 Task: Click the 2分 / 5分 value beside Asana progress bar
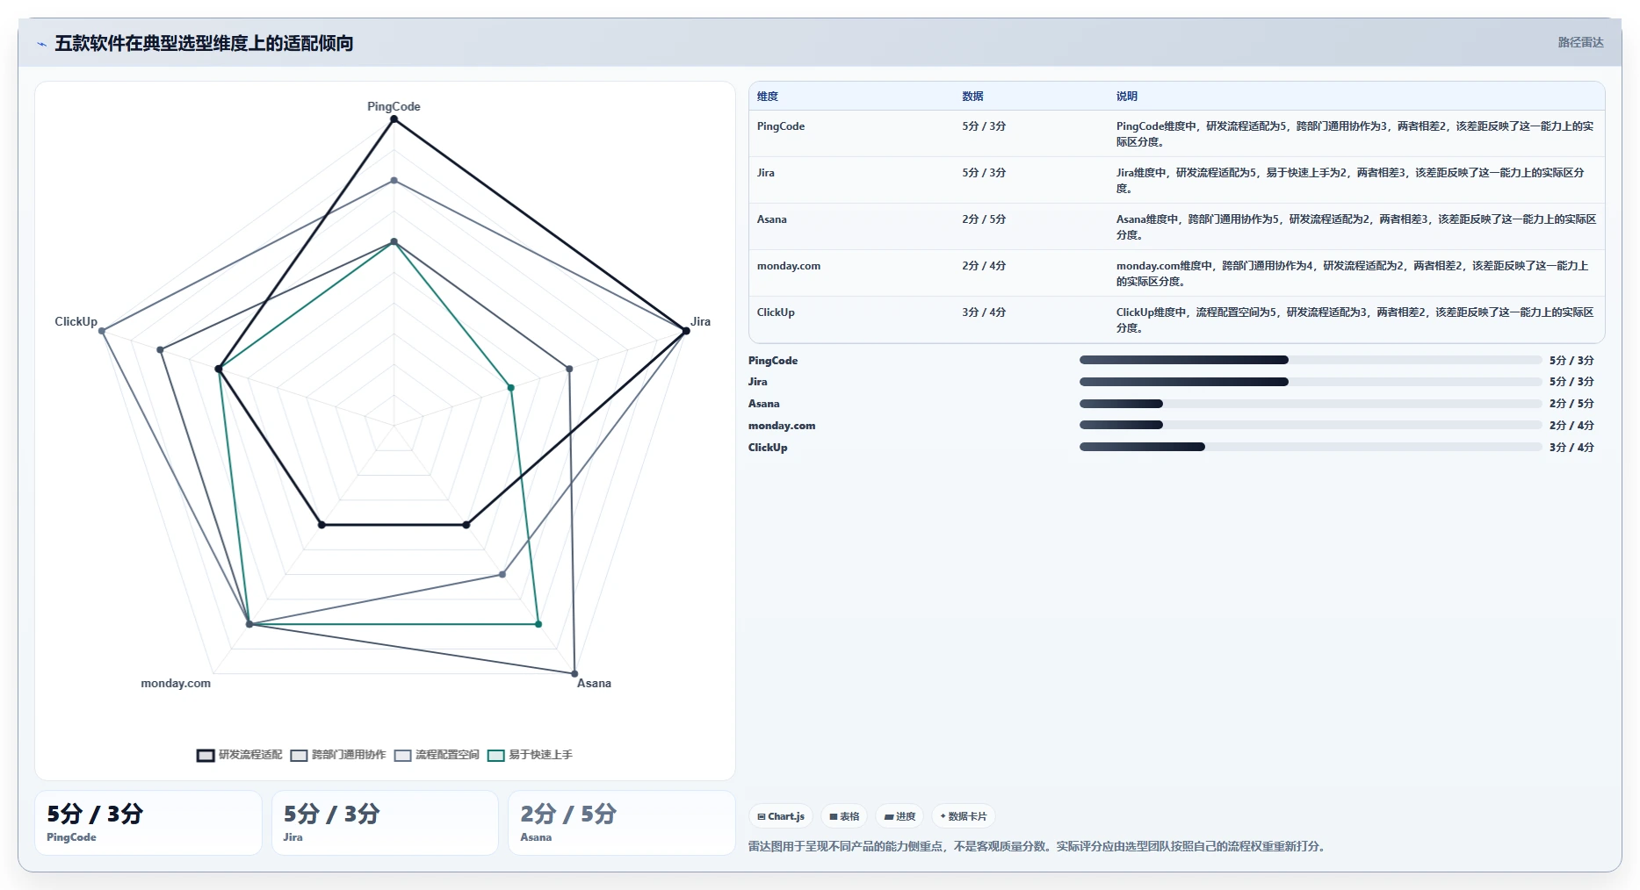coord(1571,404)
